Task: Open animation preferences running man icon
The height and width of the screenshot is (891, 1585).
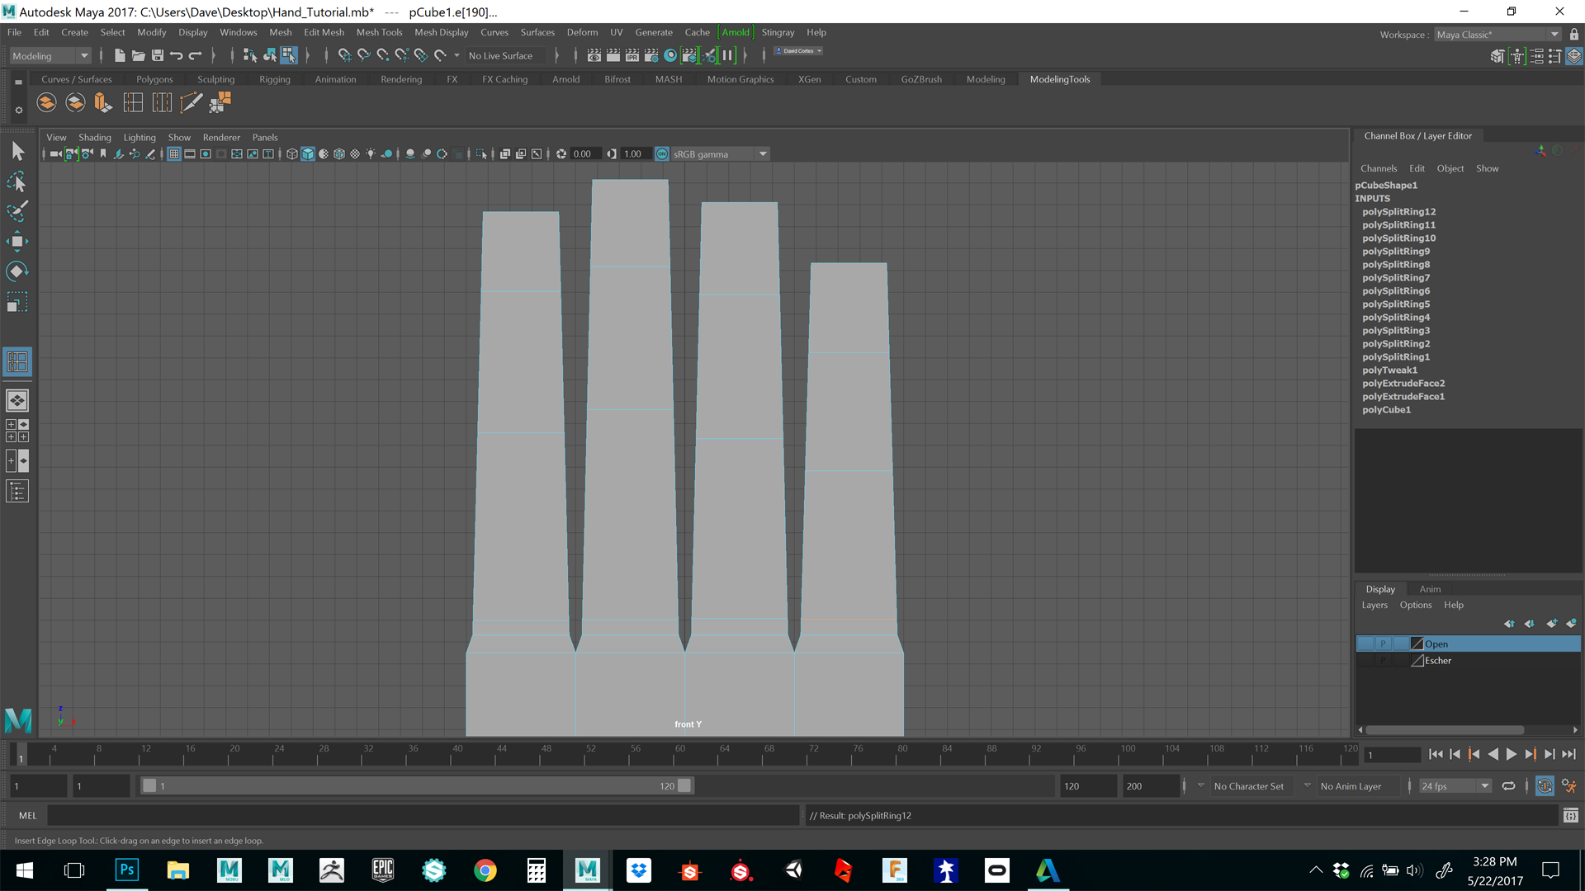Action: click(x=1568, y=786)
